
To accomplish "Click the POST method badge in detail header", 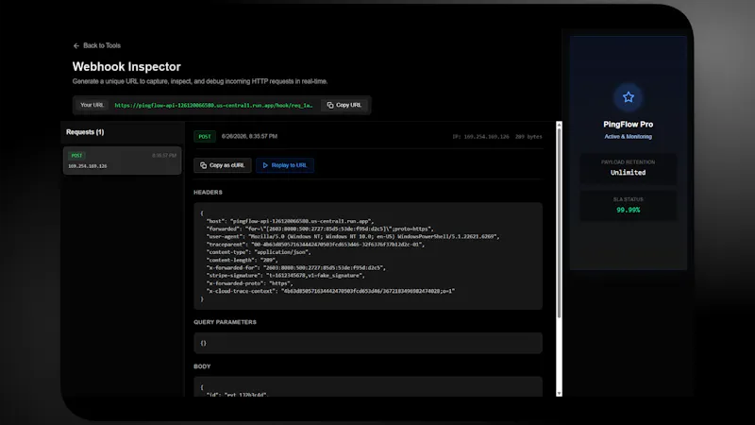I will (205, 137).
